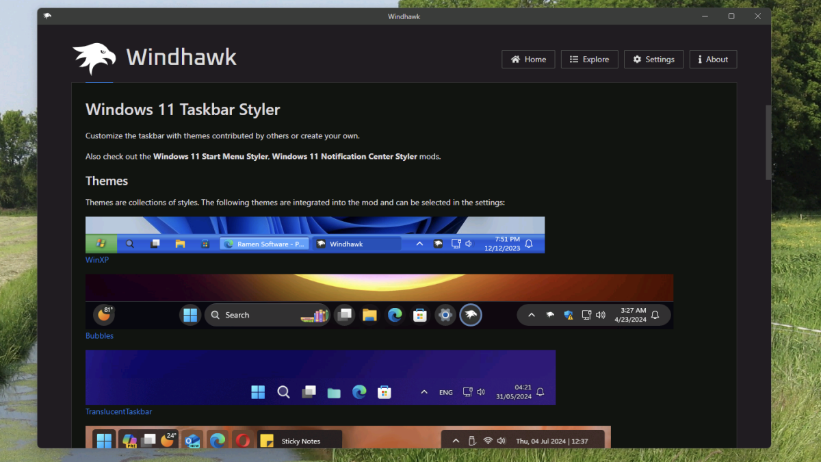The height and width of the screenshot is (462, 821).
Task: Open Windows 11 Start Menu Styler link
Action: click(x=211, y=157)
